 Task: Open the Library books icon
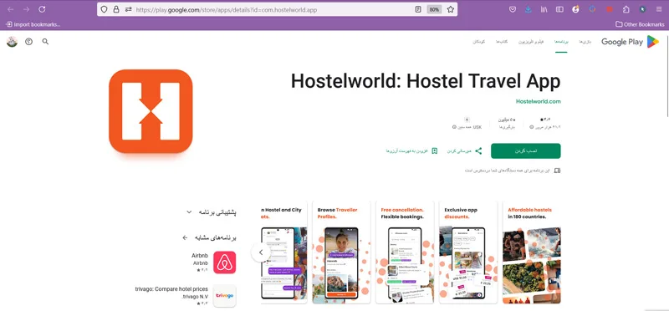click(544, 9)
